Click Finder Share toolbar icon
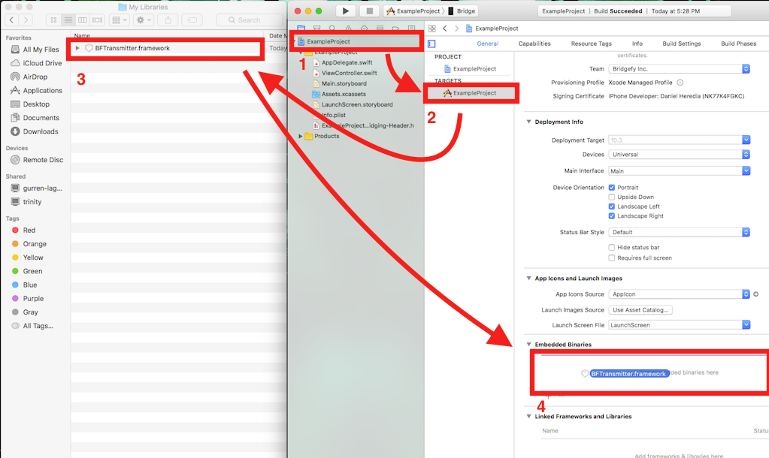The image size is (769, 458). pos(168,20)
